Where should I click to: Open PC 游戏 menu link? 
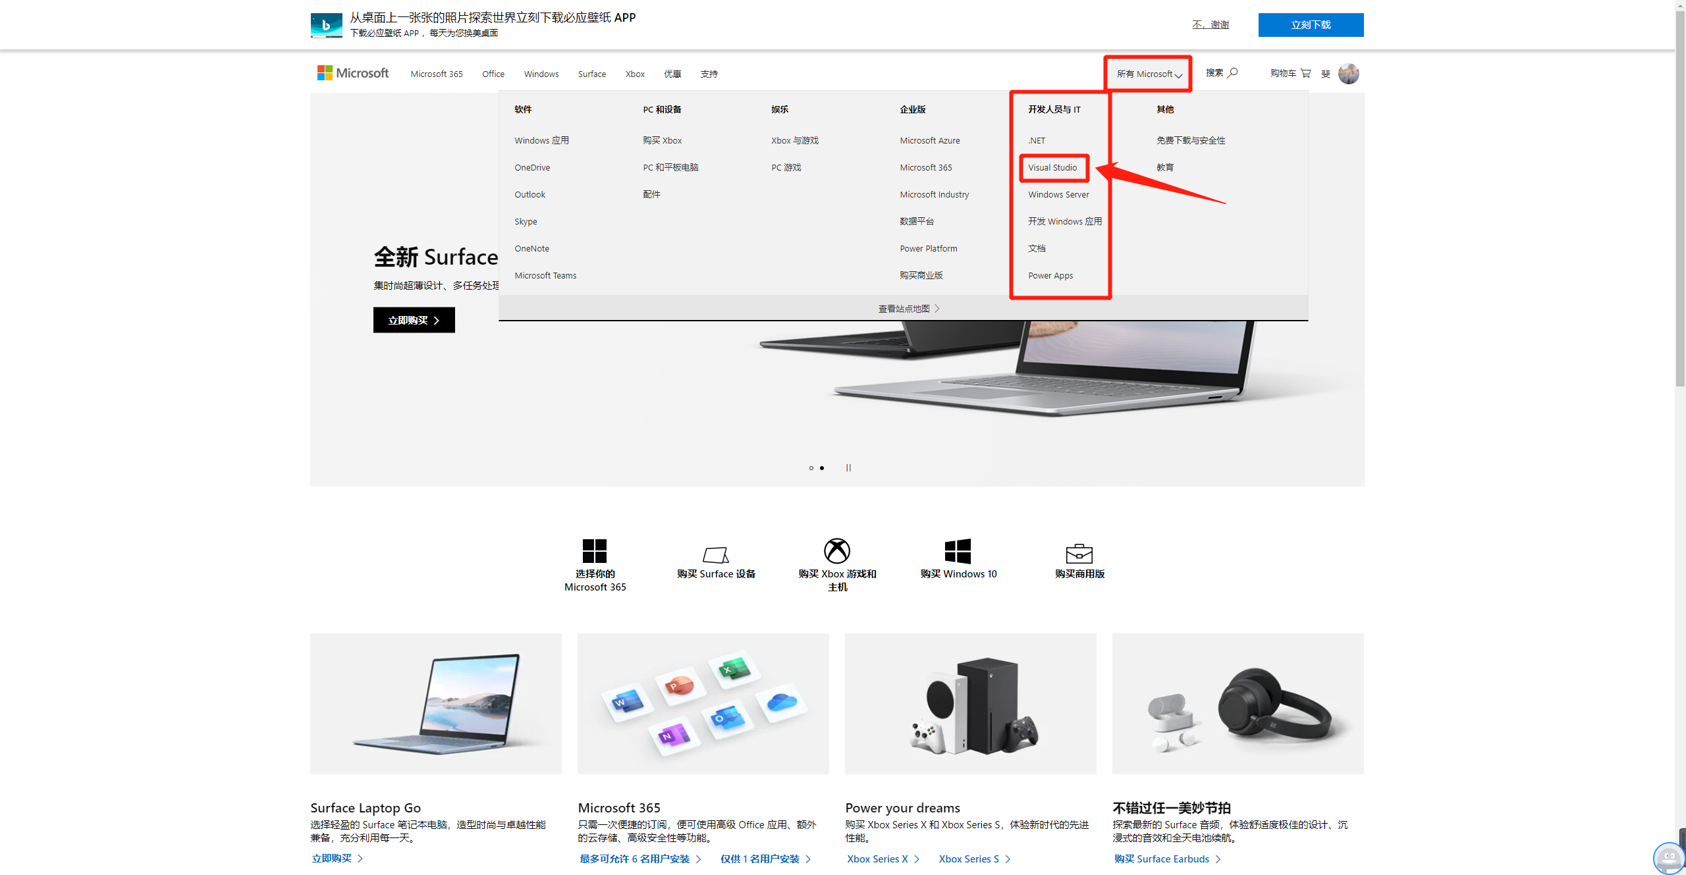pyautogui.click(x=786, y=167)
